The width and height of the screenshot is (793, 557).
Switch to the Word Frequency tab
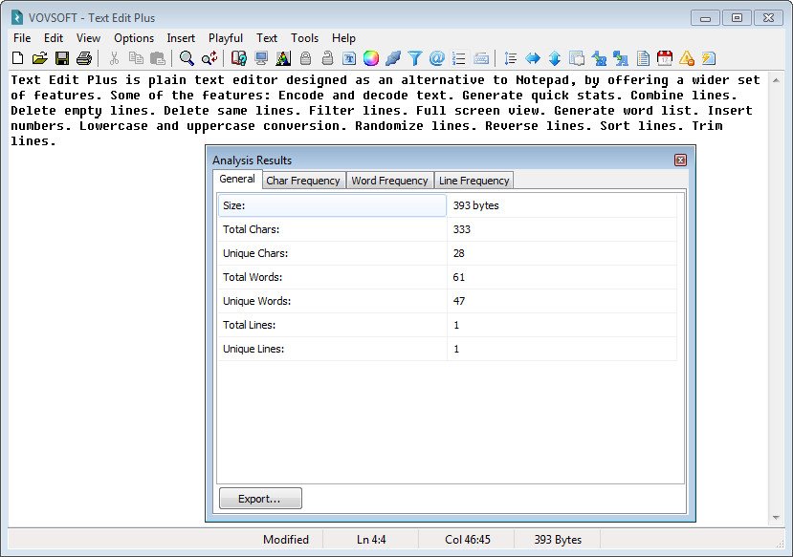pyautogui.click(x=389, y=181)
